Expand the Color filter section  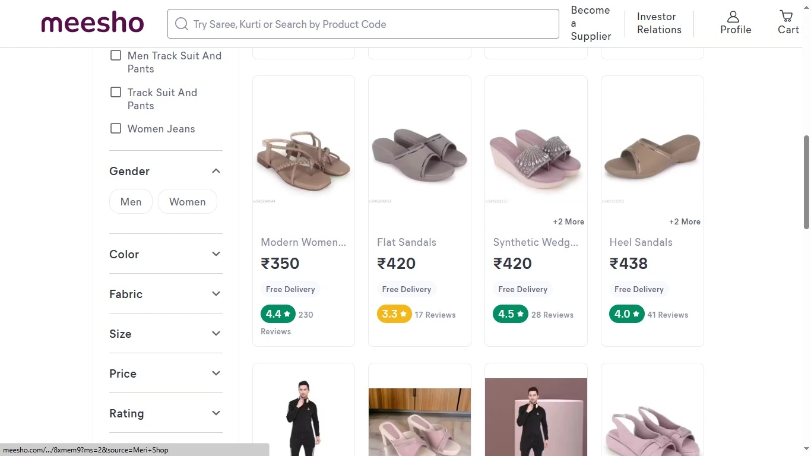click(x=216, y=254)
